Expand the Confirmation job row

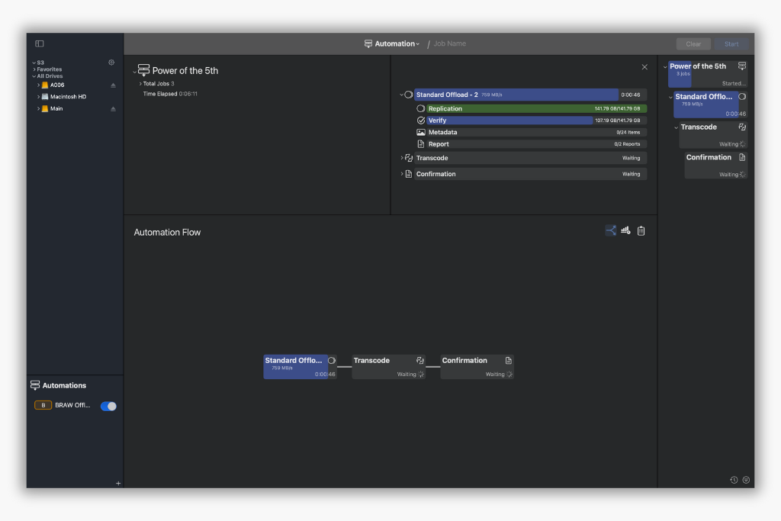pos(401,174)
